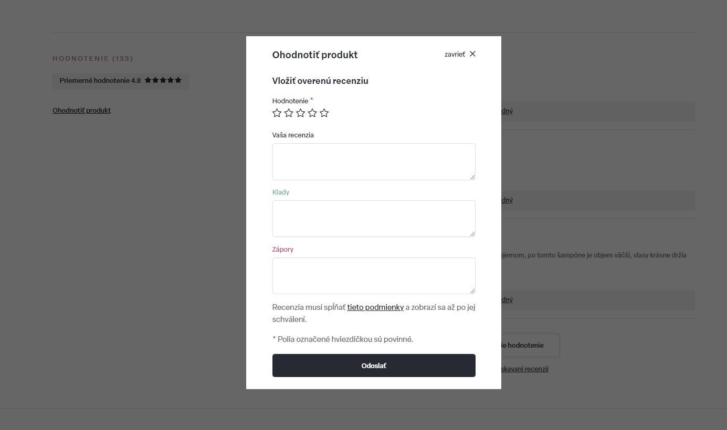Screen dimensions: 727x430
Task: Open the 'tieto podmienky' link
Action: coord(375,307)
